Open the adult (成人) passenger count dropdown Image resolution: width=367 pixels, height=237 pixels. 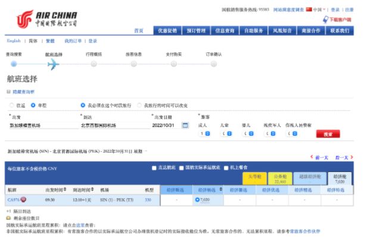click(x=204, y=133)
